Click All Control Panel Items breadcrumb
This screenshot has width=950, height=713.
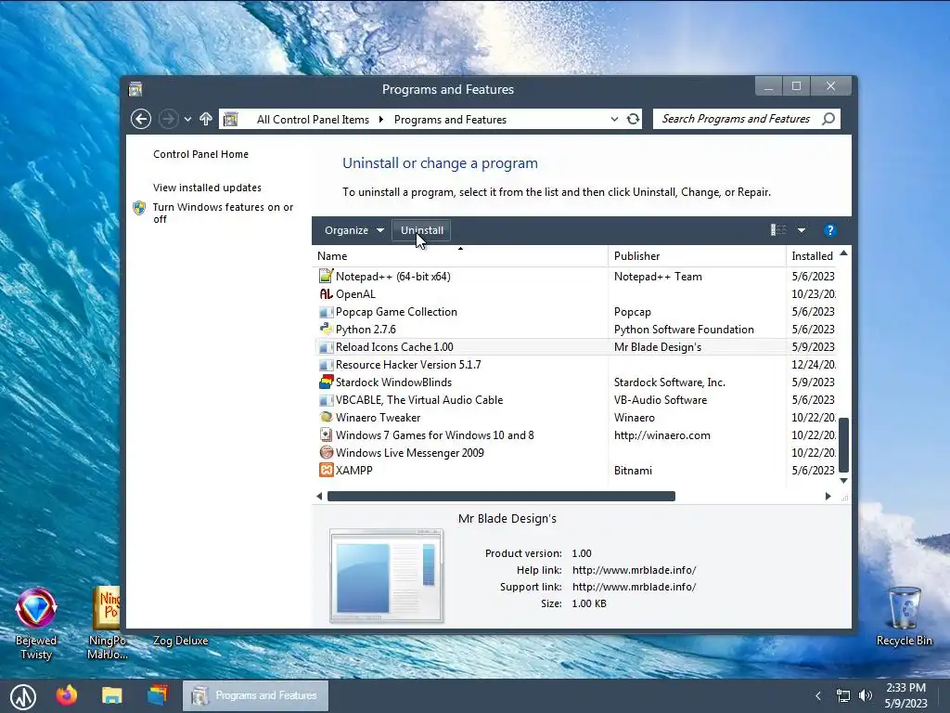313,120
